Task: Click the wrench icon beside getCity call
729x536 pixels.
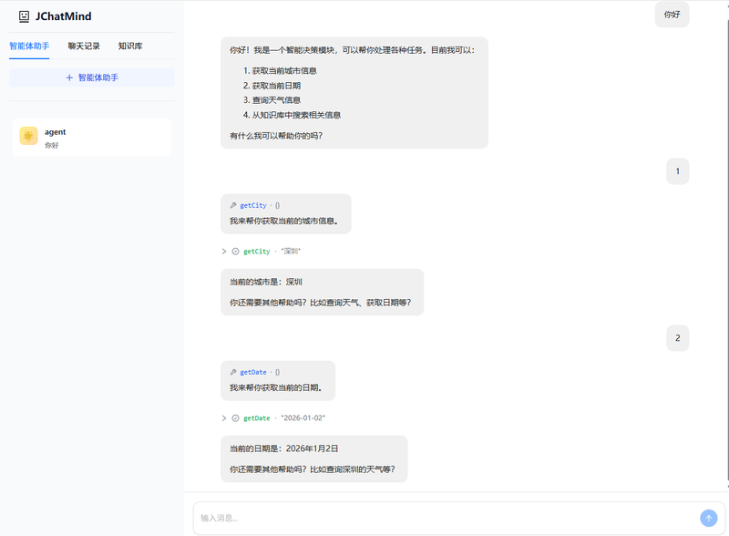Action: (x=233, y=205)
